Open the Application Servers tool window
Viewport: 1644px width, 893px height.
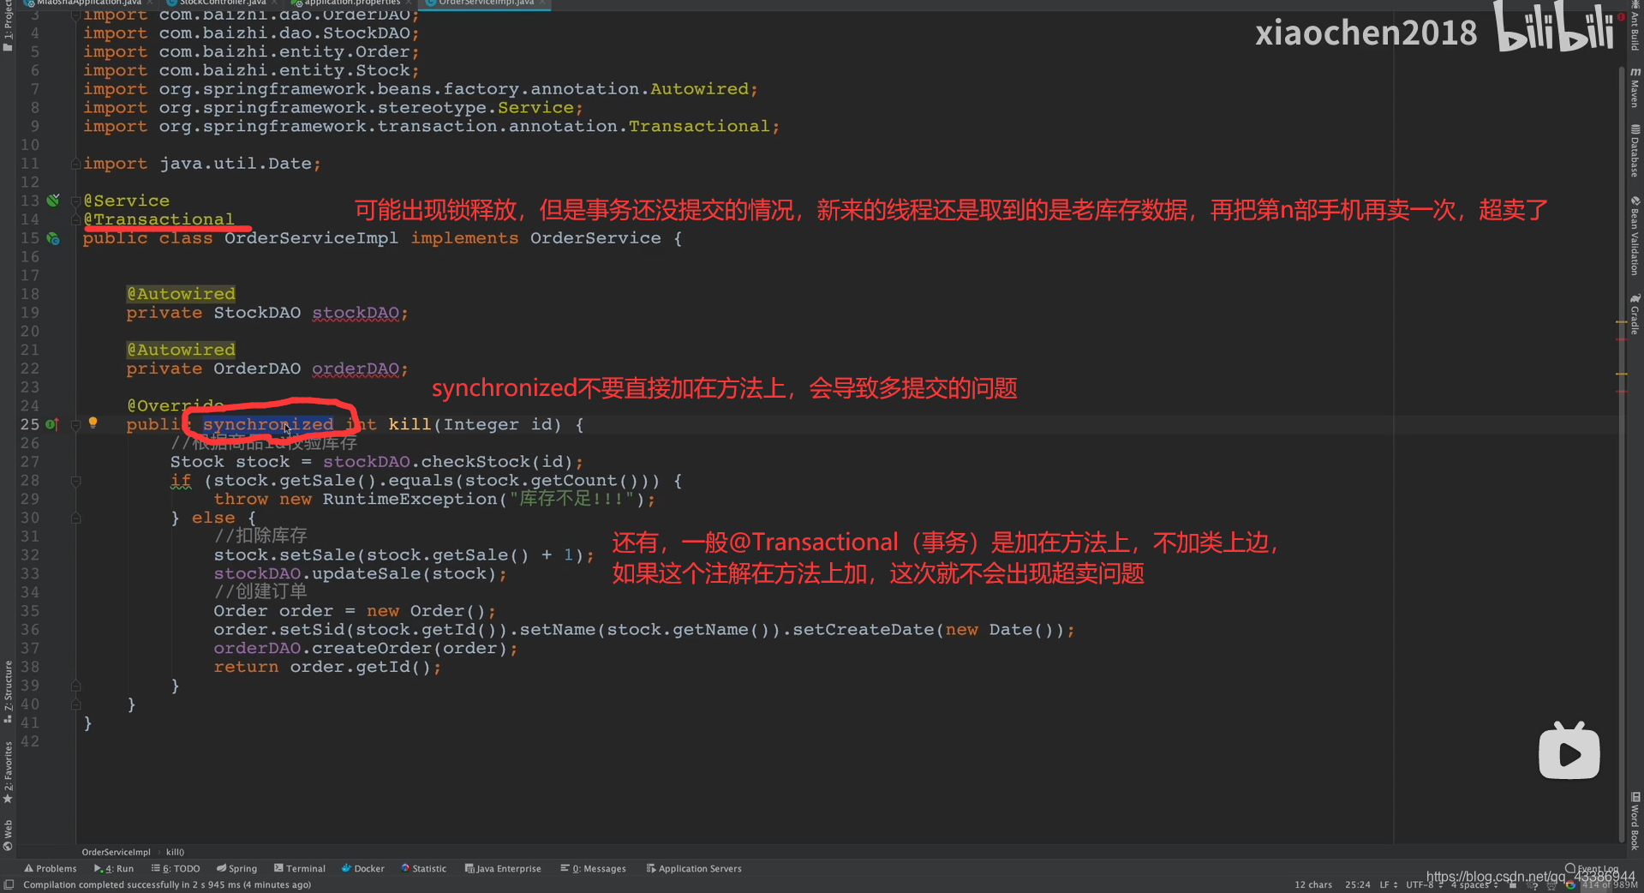pos(694,868)
